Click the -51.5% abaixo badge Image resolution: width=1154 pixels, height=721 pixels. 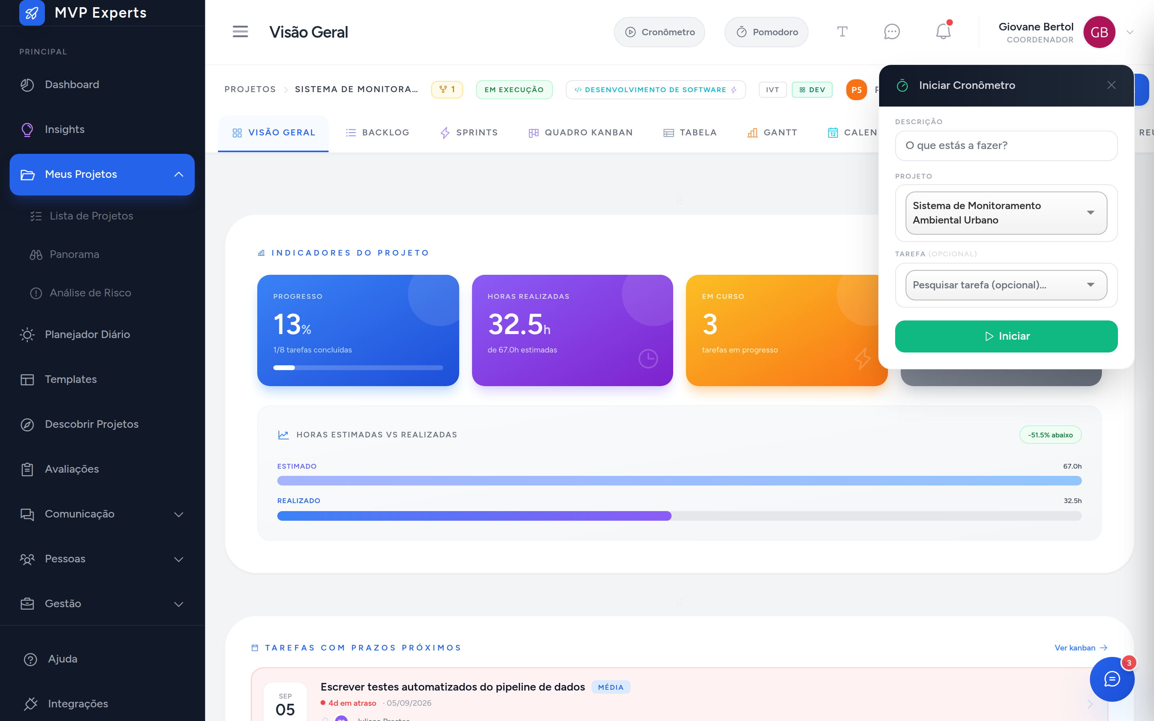coord(1050,435)
